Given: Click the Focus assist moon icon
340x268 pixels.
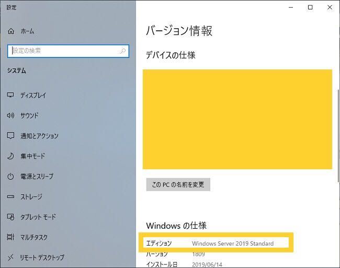Looking at the screenshot, I should (10, 156).
